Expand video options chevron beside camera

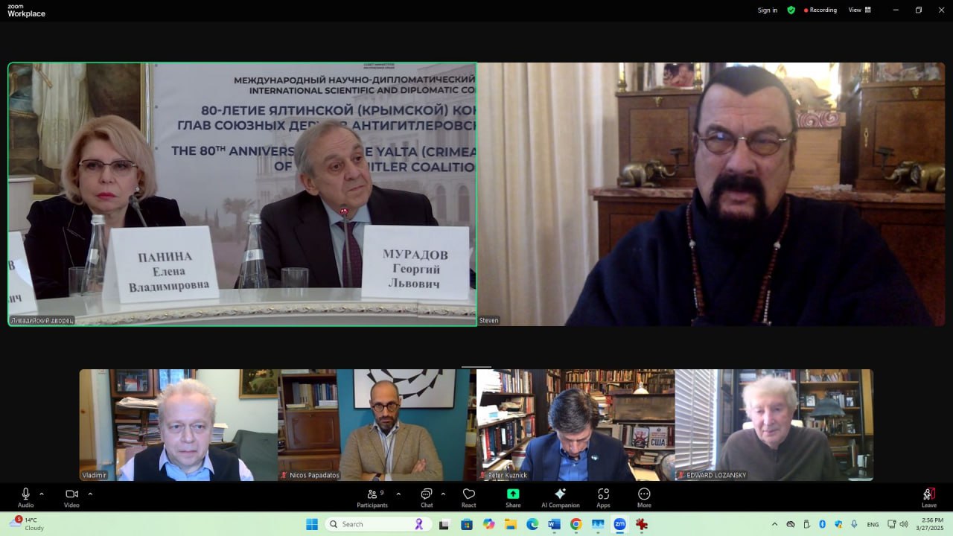(x=90, y=494)
